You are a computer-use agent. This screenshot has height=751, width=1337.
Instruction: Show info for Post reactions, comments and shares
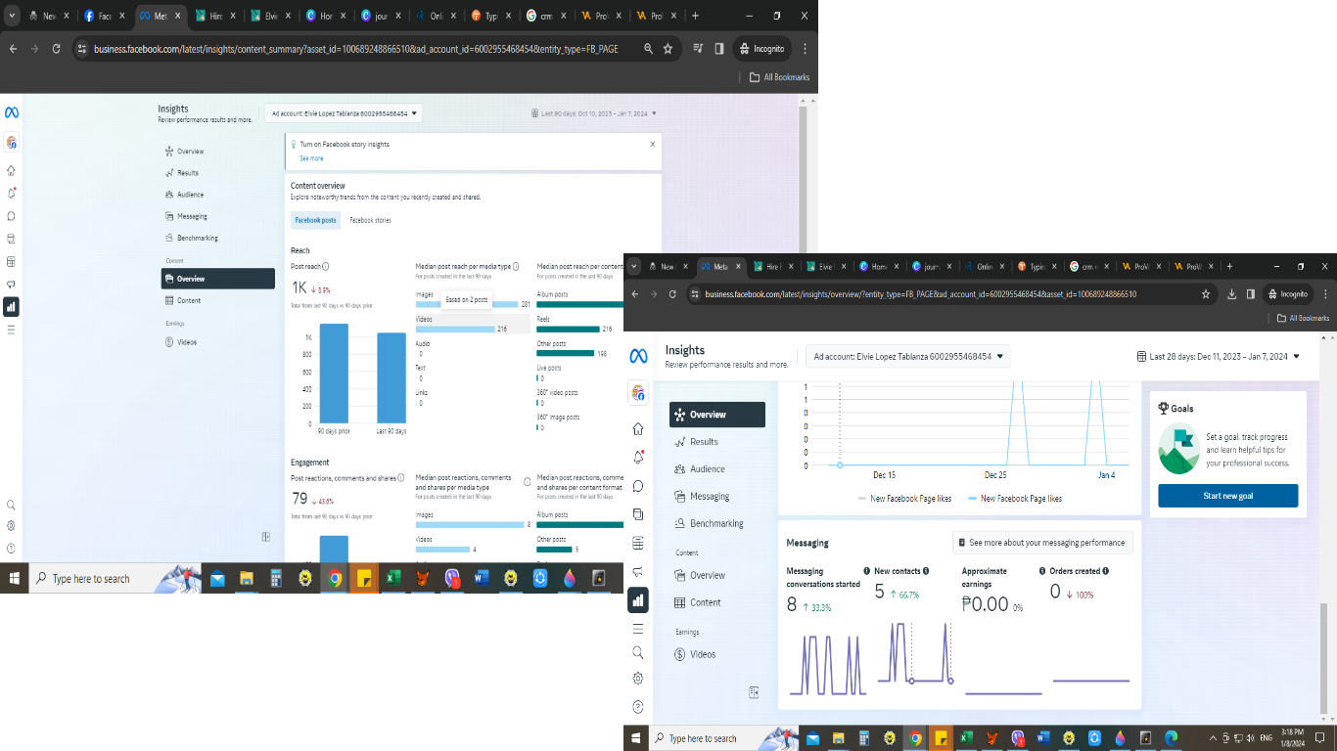pyautogui.click(x=401, y=478)
